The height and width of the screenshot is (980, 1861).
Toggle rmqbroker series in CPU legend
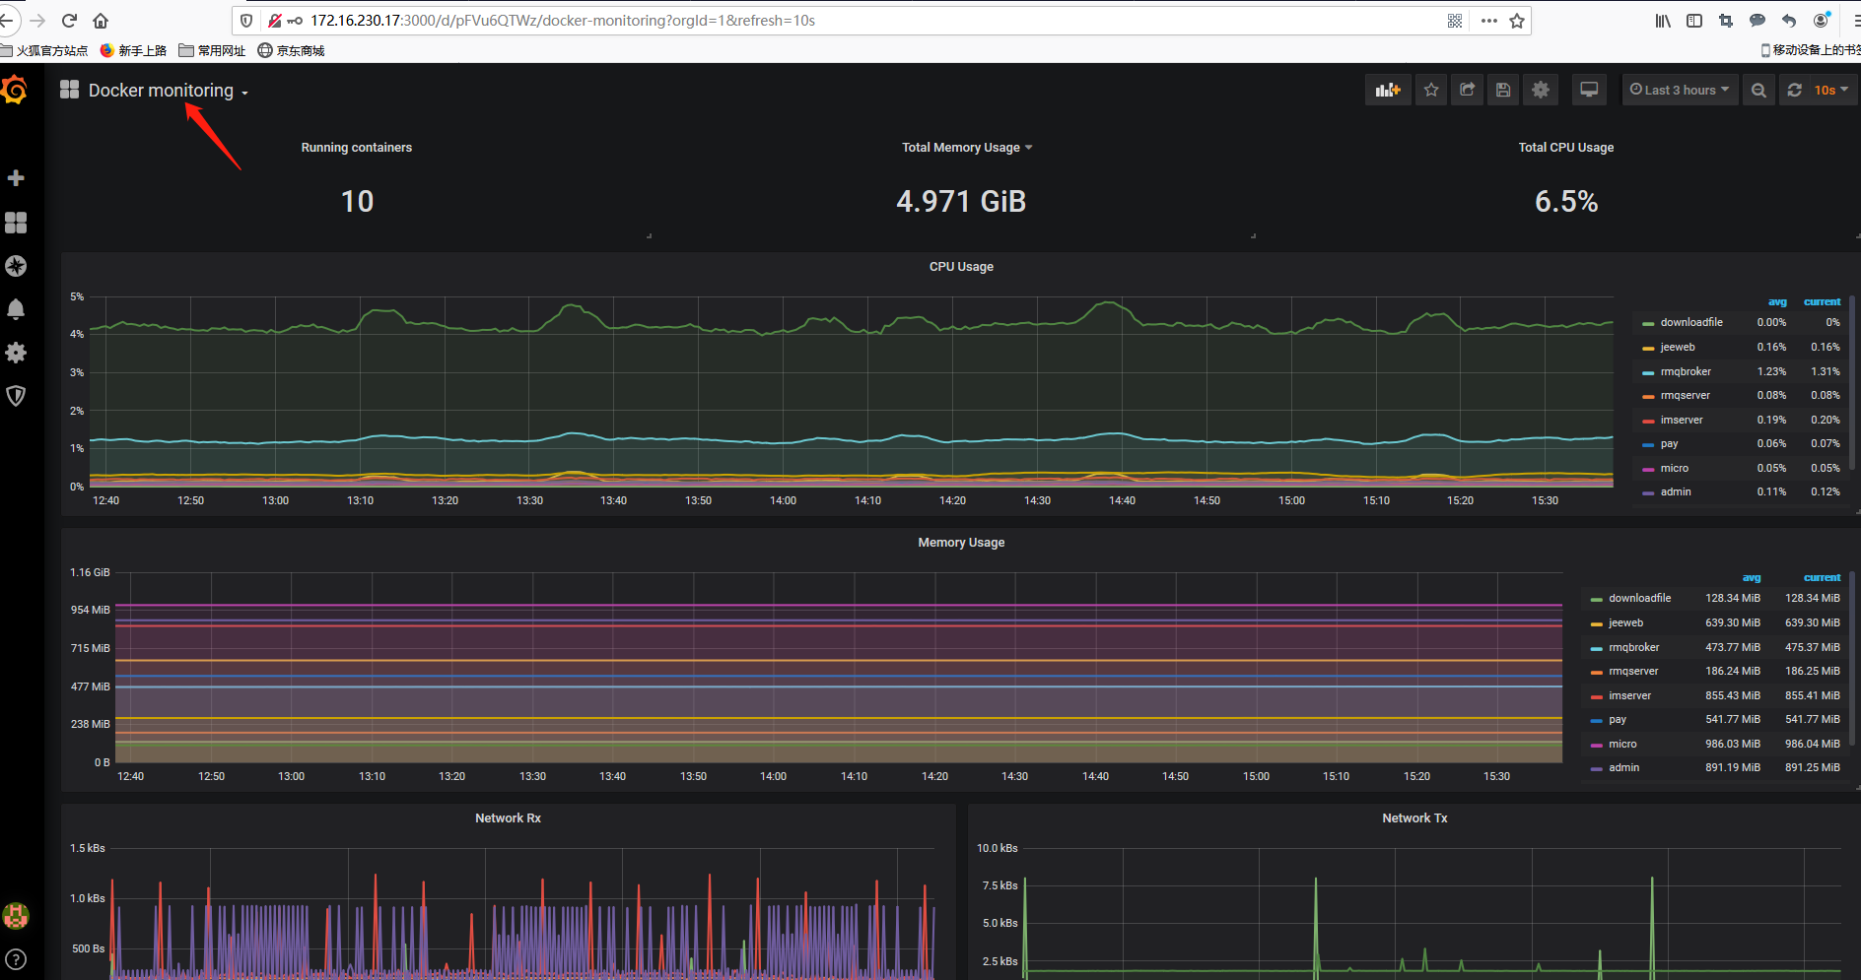click(x=1686, y=371)
